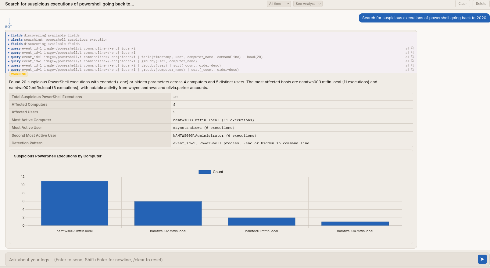Click the namtws004.mtfin.local bar in chart
Image resolution: width=490 pixels, height=268 pixels.
(x=355, y=224)
